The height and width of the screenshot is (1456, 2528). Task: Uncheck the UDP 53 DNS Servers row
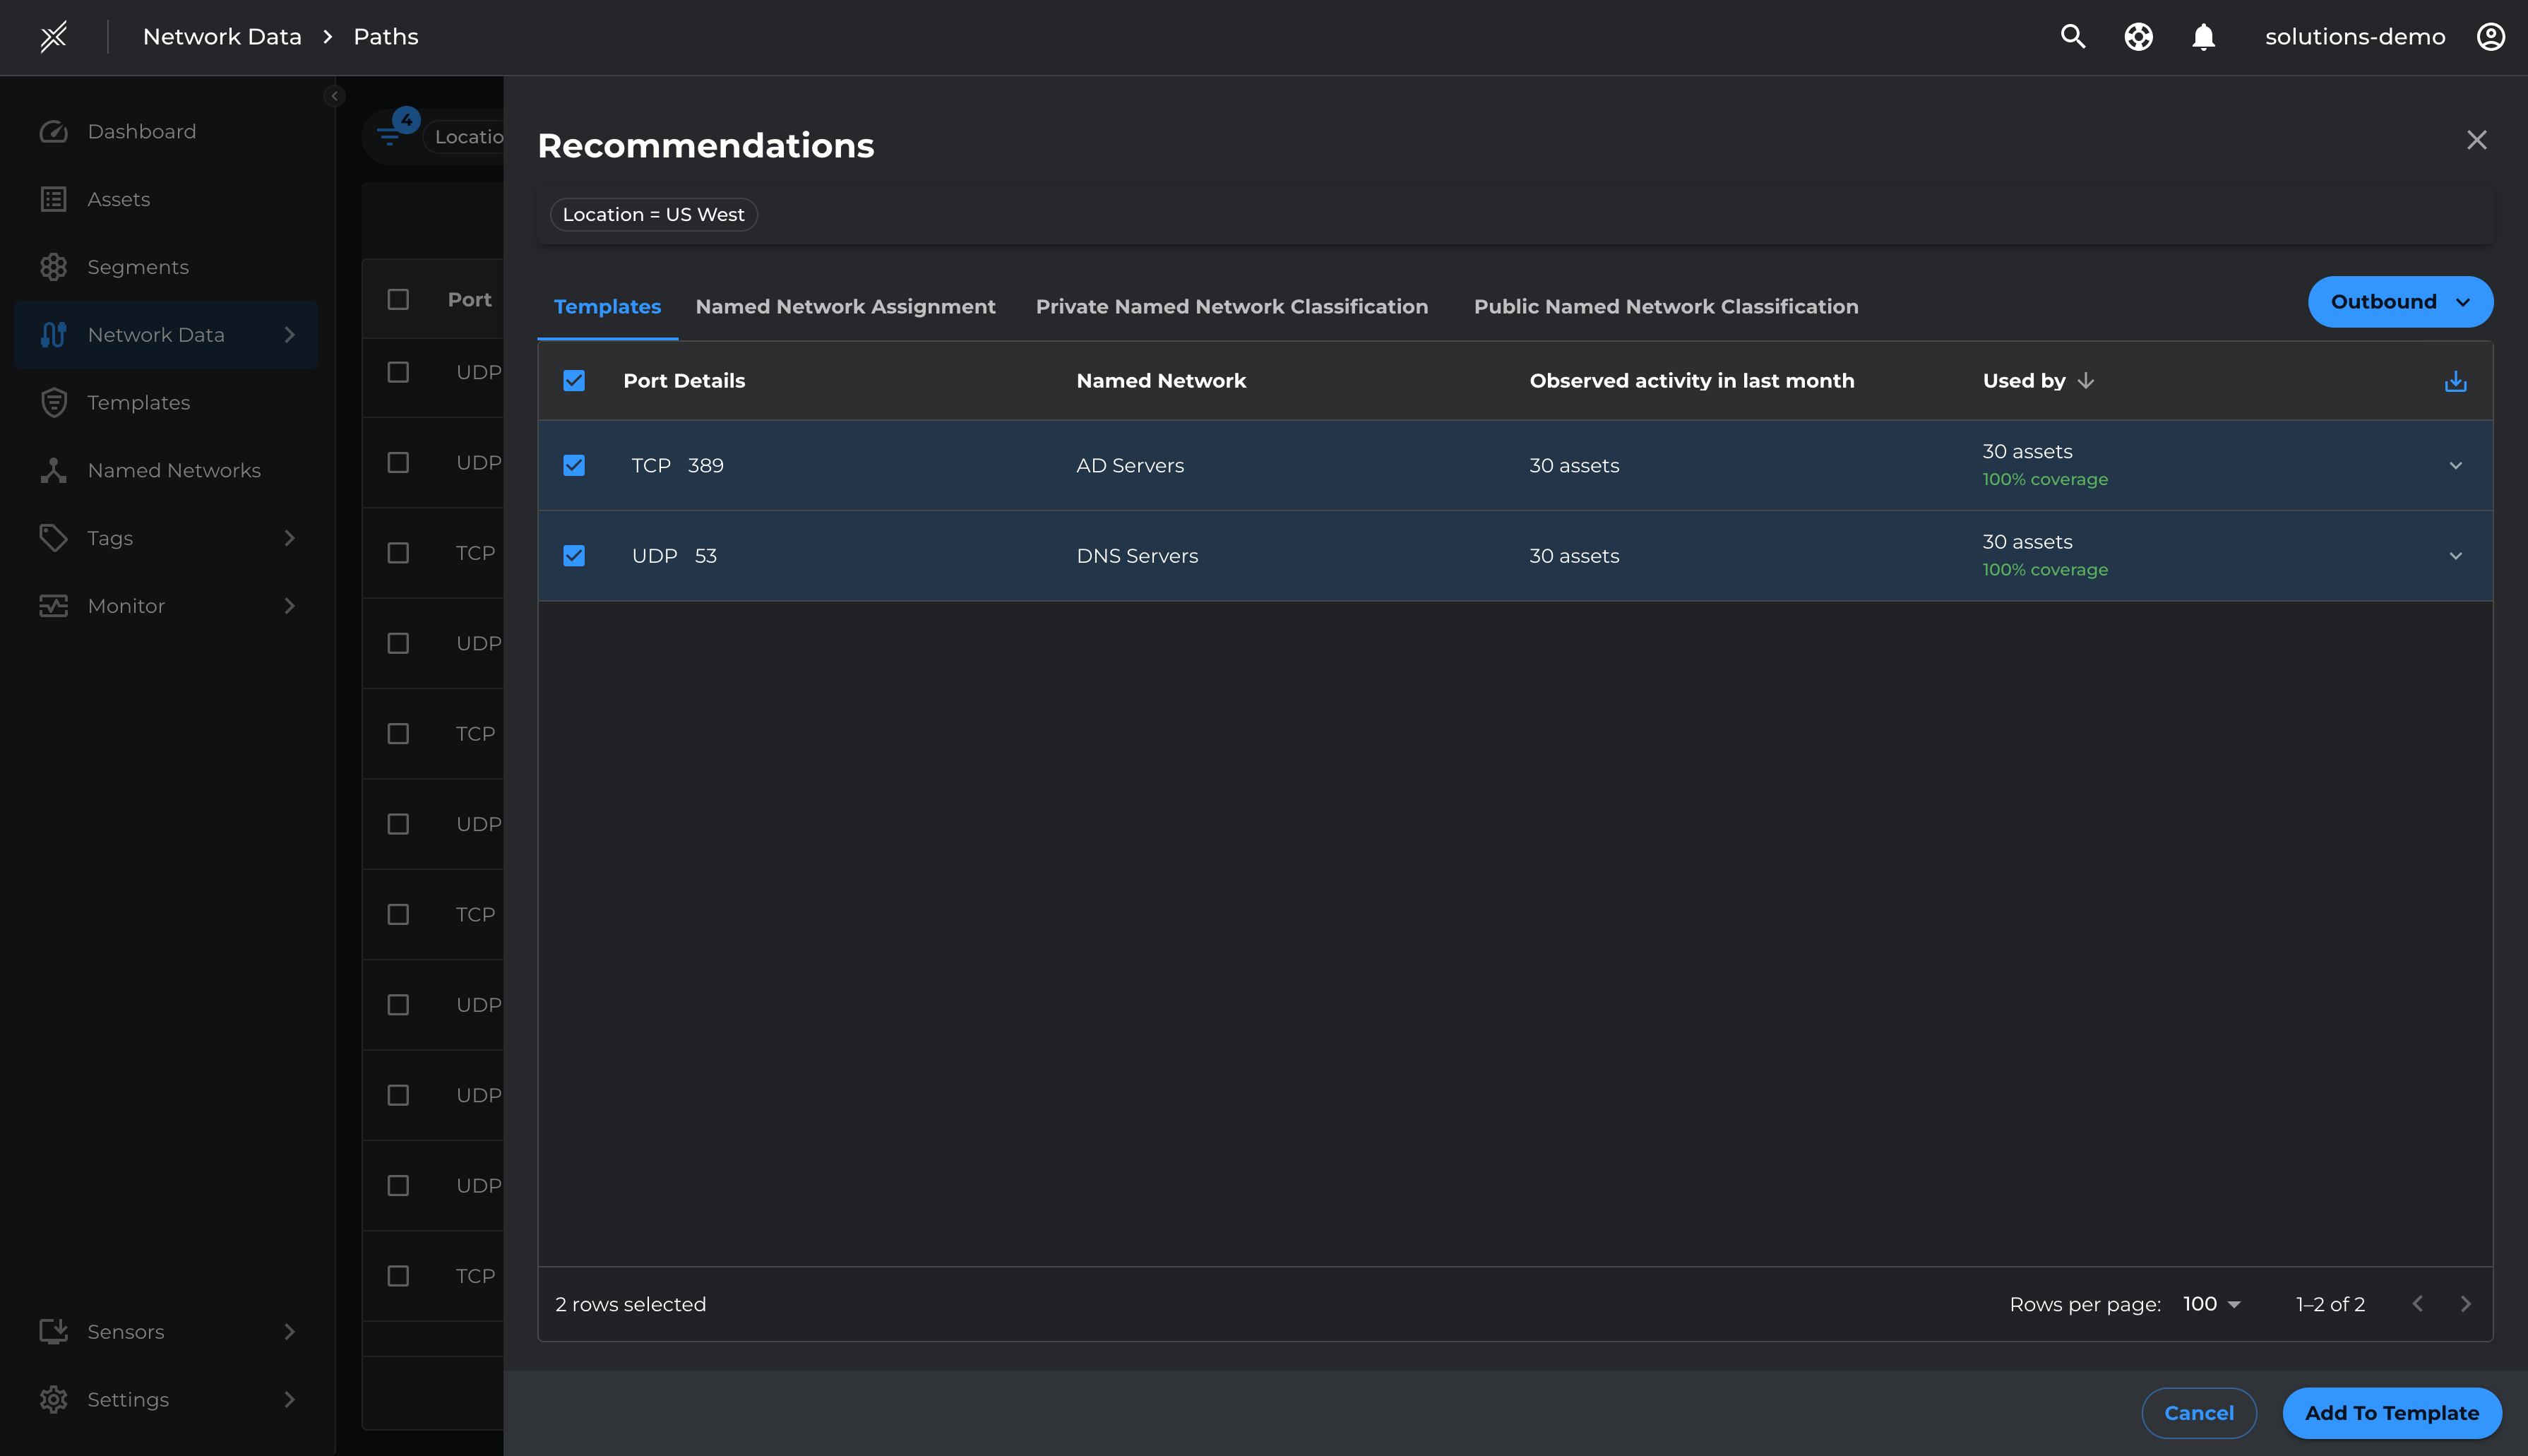(575, 555)
